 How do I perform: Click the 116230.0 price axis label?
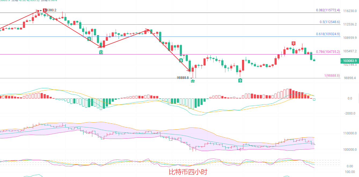point(350,11)
